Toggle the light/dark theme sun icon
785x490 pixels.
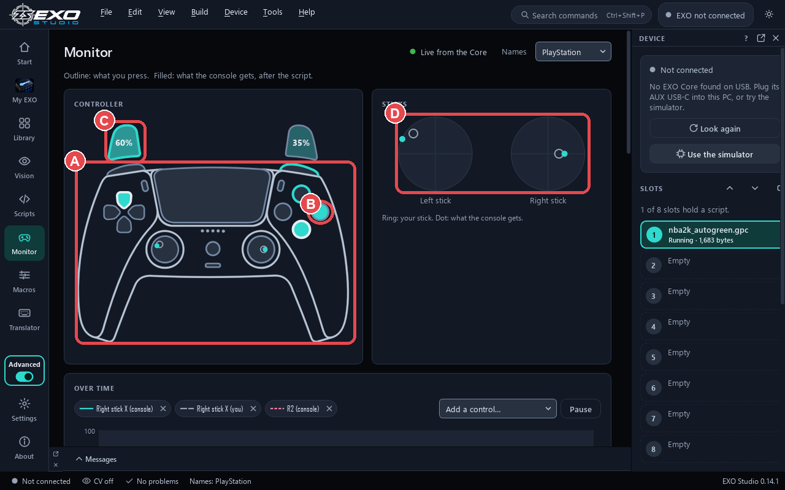[769, 15]
